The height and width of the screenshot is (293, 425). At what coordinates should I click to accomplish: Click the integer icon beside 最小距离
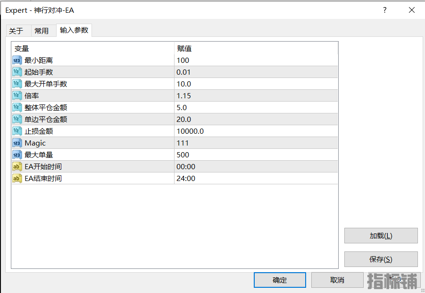[x=17, y=60]
